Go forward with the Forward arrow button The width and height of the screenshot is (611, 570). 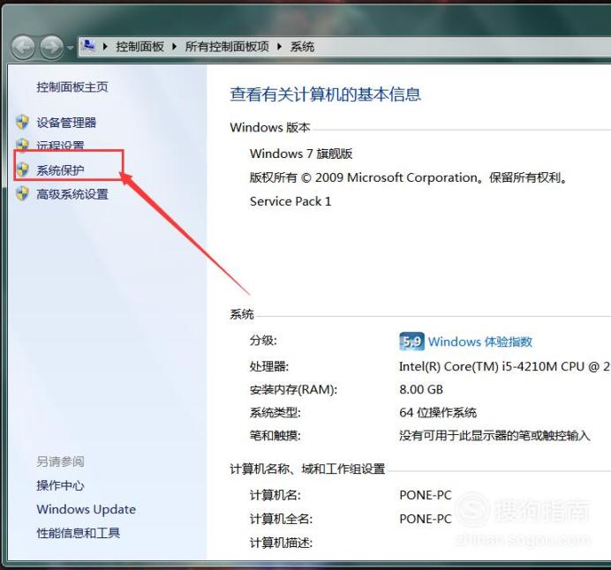[x=52, y=47]
